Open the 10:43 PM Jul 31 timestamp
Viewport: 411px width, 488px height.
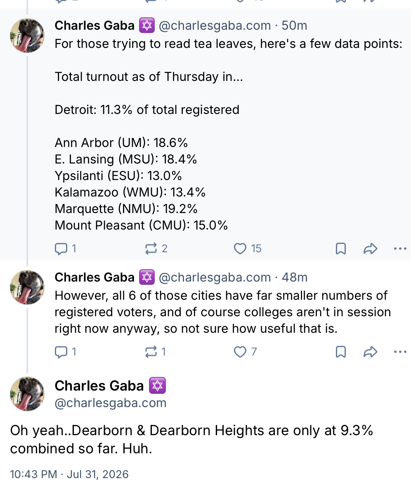click(69, 474)
